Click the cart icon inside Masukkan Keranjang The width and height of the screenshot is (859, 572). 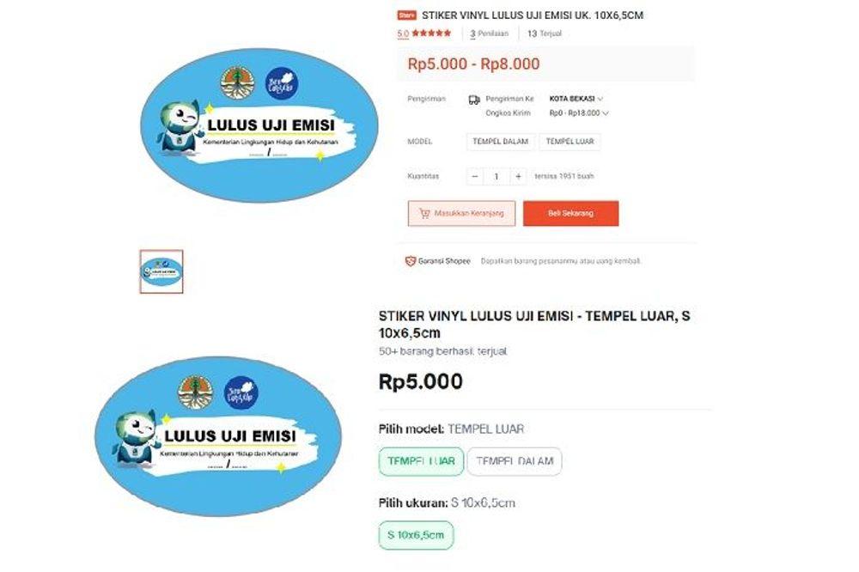point(423,213)
